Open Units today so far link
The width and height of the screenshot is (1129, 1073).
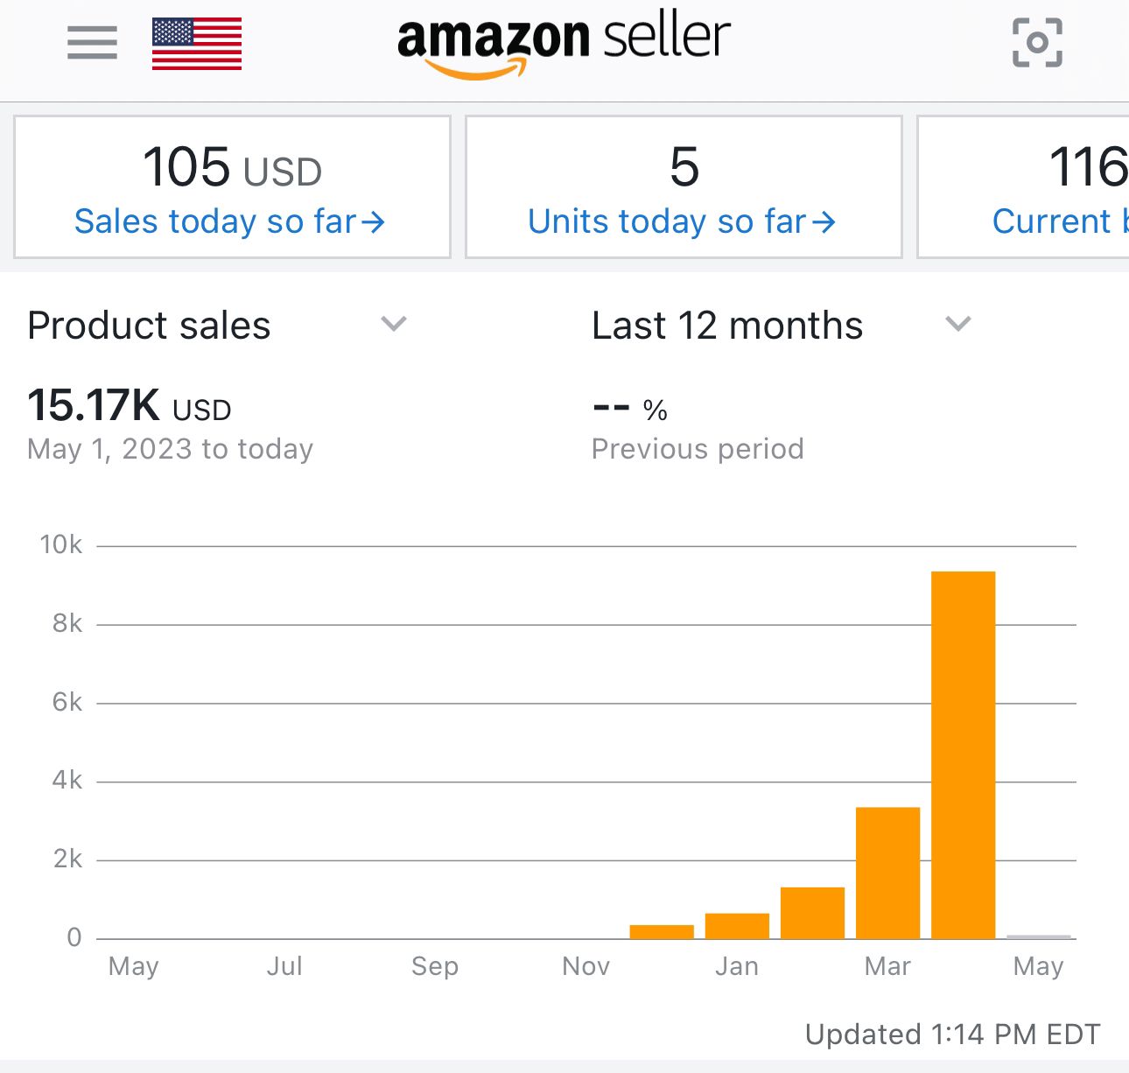667,222
